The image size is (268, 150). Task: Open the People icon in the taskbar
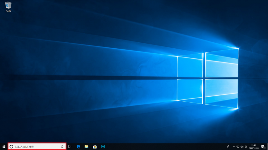tap(228, 147)
